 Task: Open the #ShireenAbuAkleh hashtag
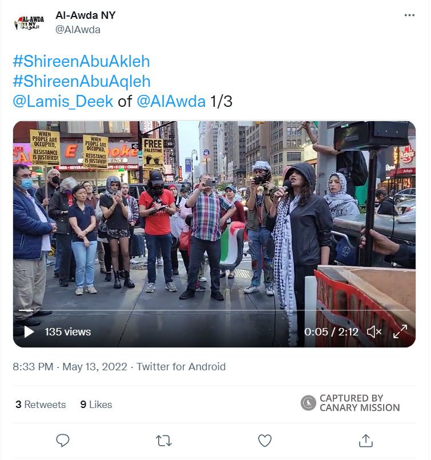point(82,61)
